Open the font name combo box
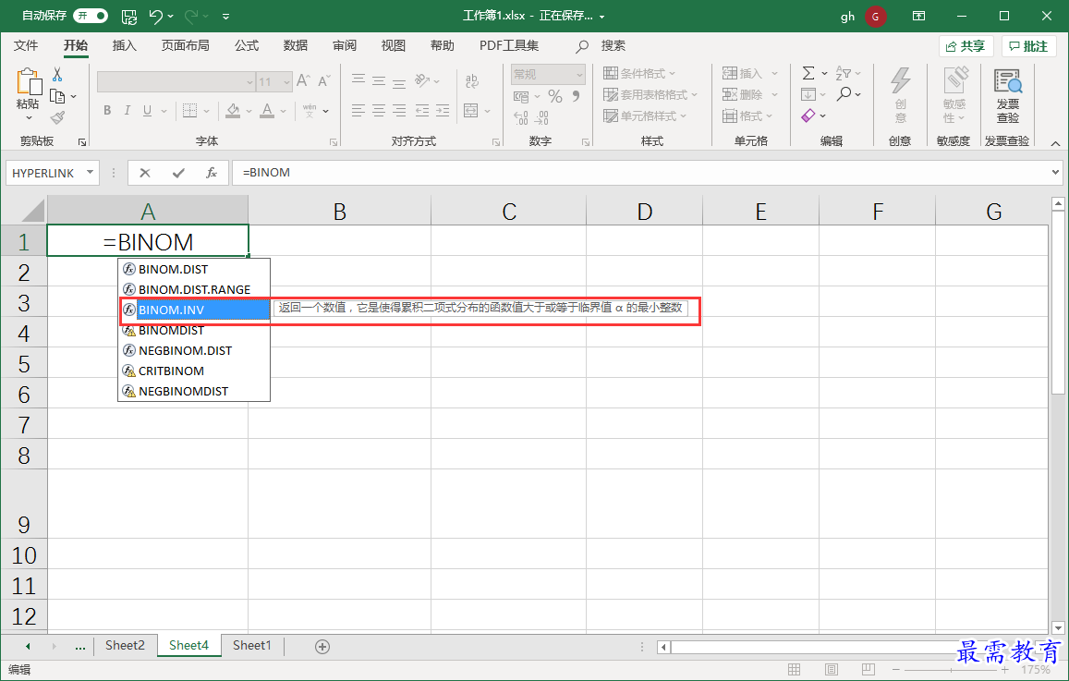Screen dimensions: 1069x681 (x=176, y=82)
